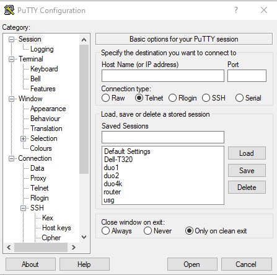Focus the Saved Sessions name field
Viewport: 277px width, 275px height.
[x=163, y=137]
